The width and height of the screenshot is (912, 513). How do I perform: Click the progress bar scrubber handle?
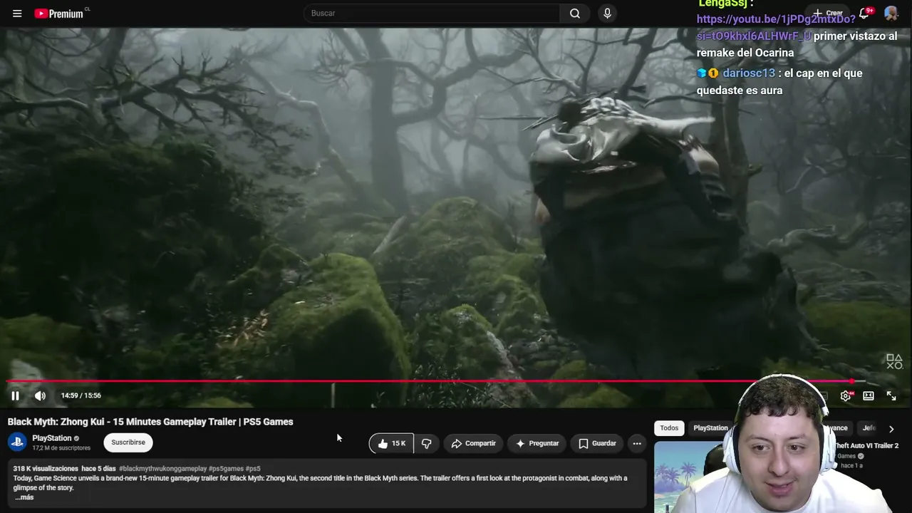tap(852, 381)
